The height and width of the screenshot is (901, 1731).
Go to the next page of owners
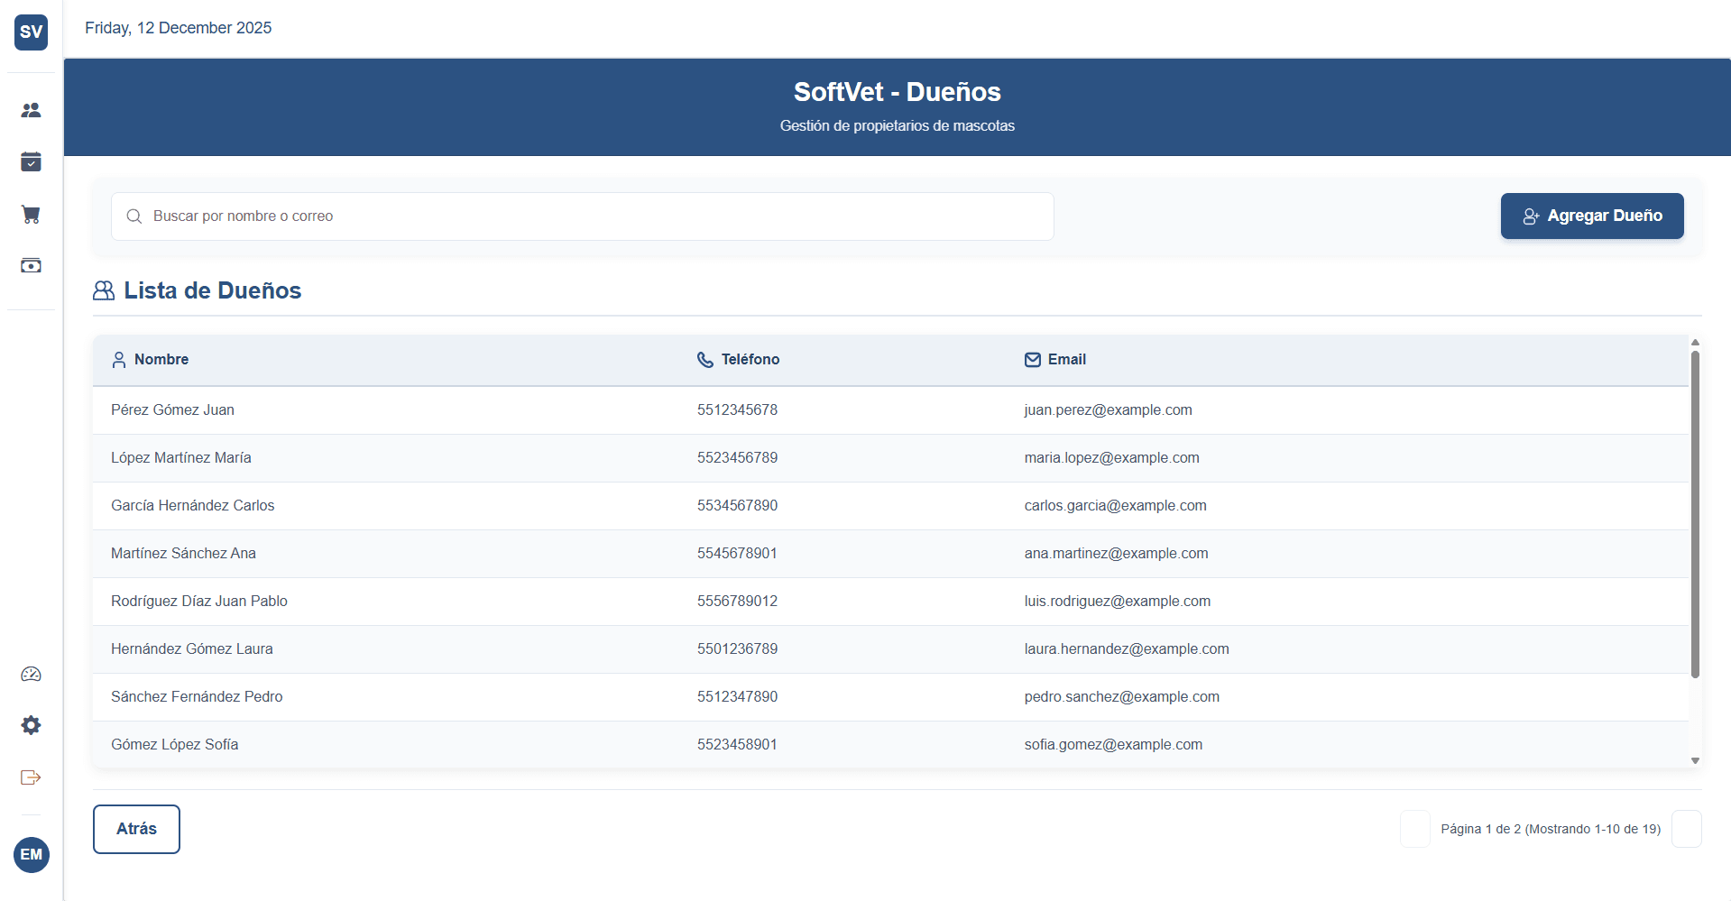coord(1687,829)
